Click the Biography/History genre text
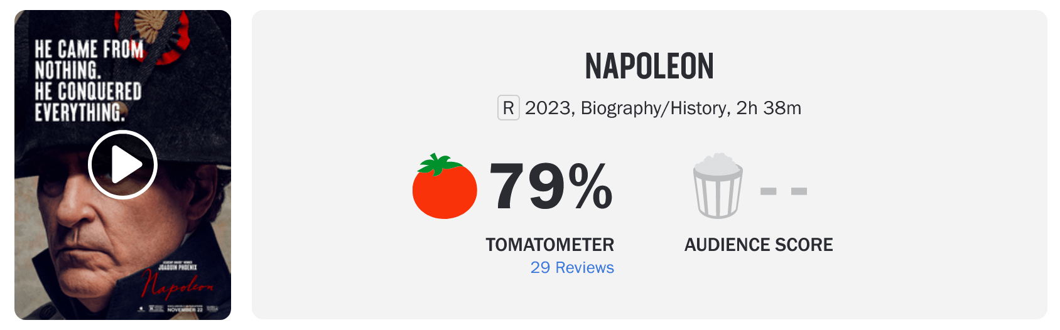The image size is (1060, 330). (x=654, y=108)
